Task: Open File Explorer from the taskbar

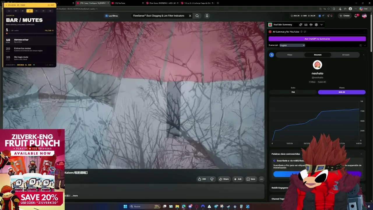Action: click(x=177, y=206)
